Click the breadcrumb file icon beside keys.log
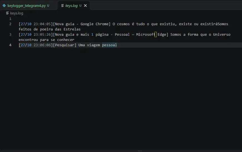 coord(8,13)
